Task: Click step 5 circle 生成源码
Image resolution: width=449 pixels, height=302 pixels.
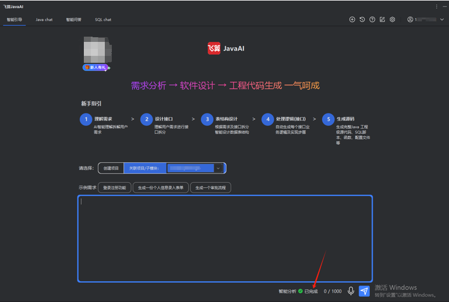Action: (328, 119)
